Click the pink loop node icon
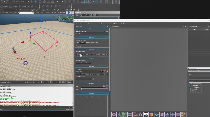The height and width of the screenshot is (117, 210). coord(114,114)
